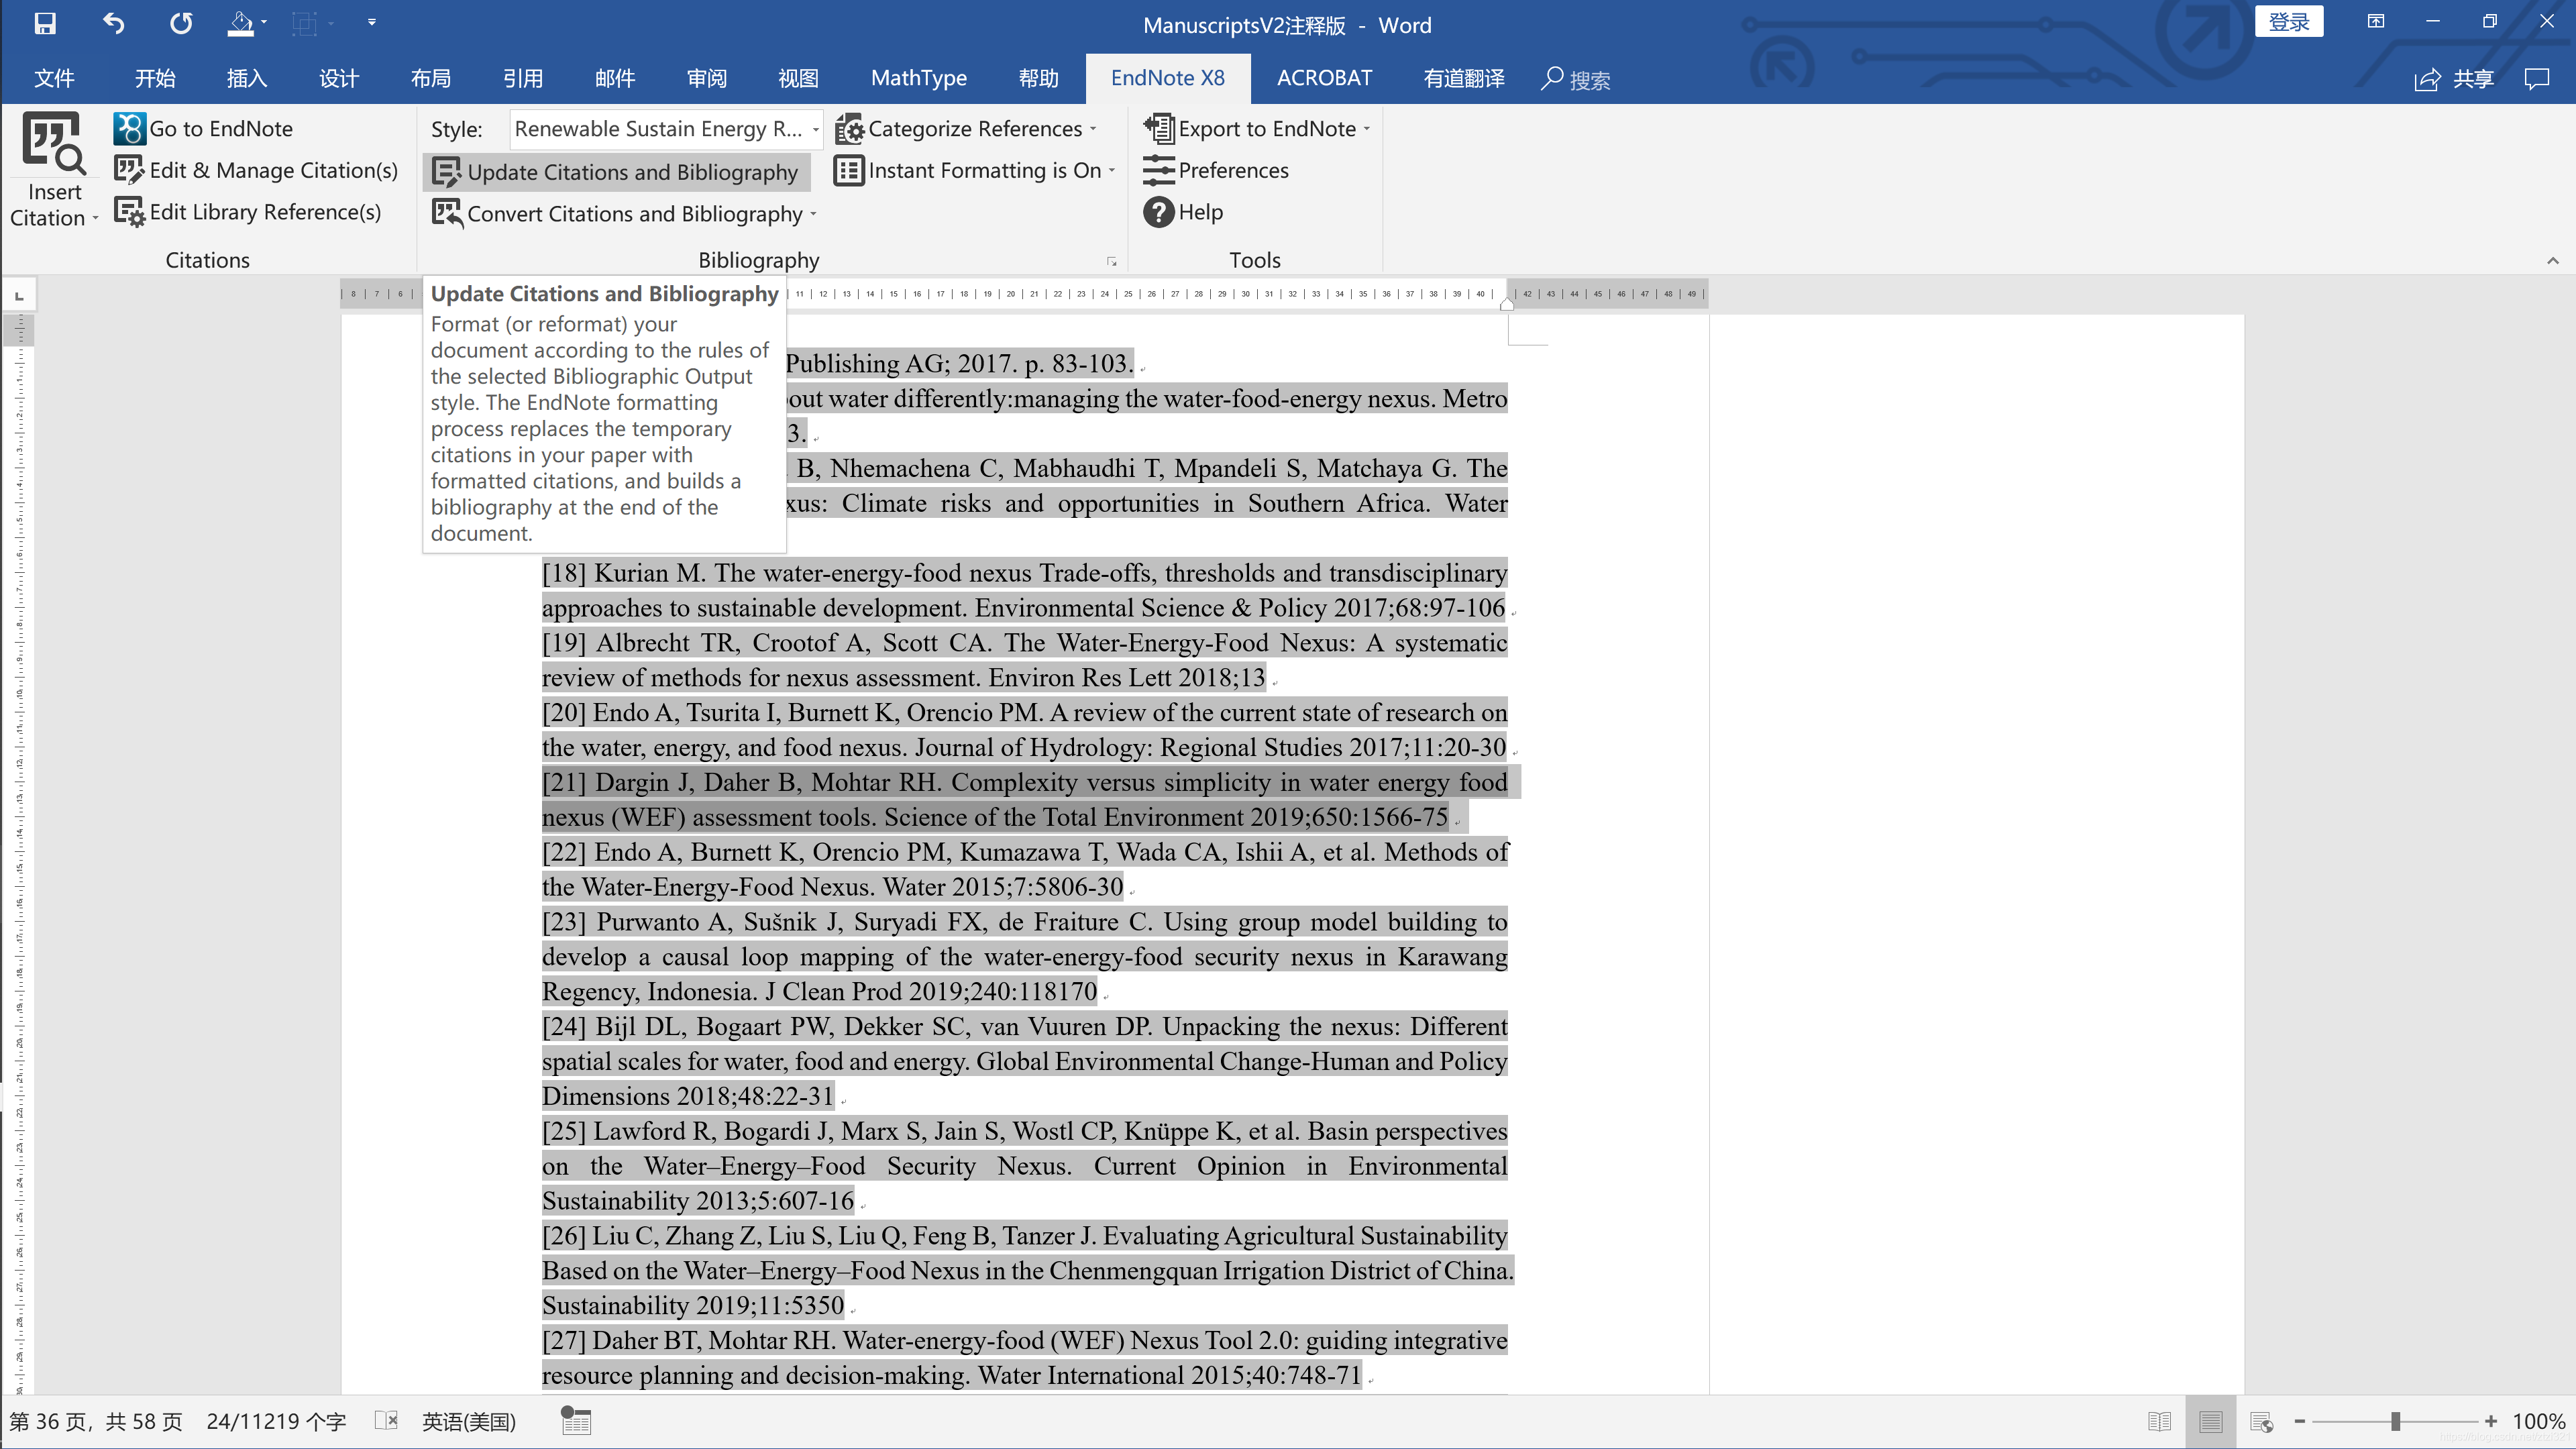Open the MathType tab
This screenshot has height=1449, width=2576.
click(x=918, y=78)
